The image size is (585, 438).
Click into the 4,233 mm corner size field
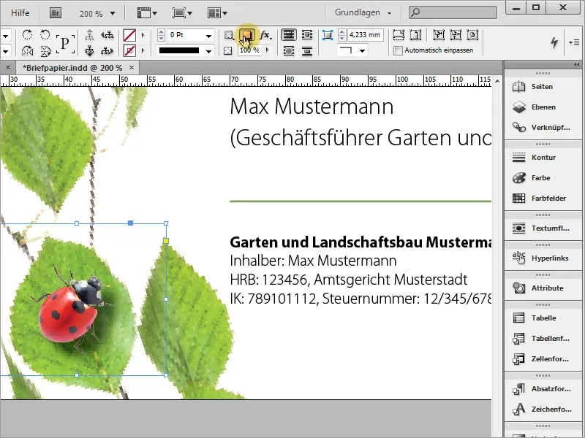365,35
